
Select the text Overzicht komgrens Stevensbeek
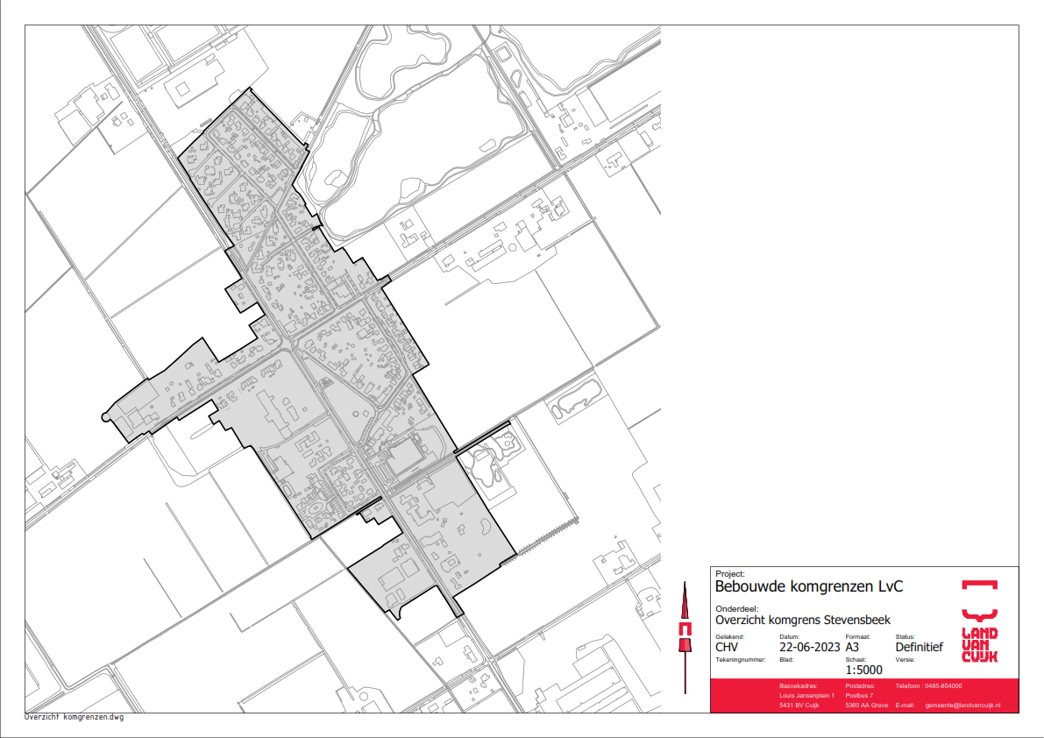tap(802, 620)
